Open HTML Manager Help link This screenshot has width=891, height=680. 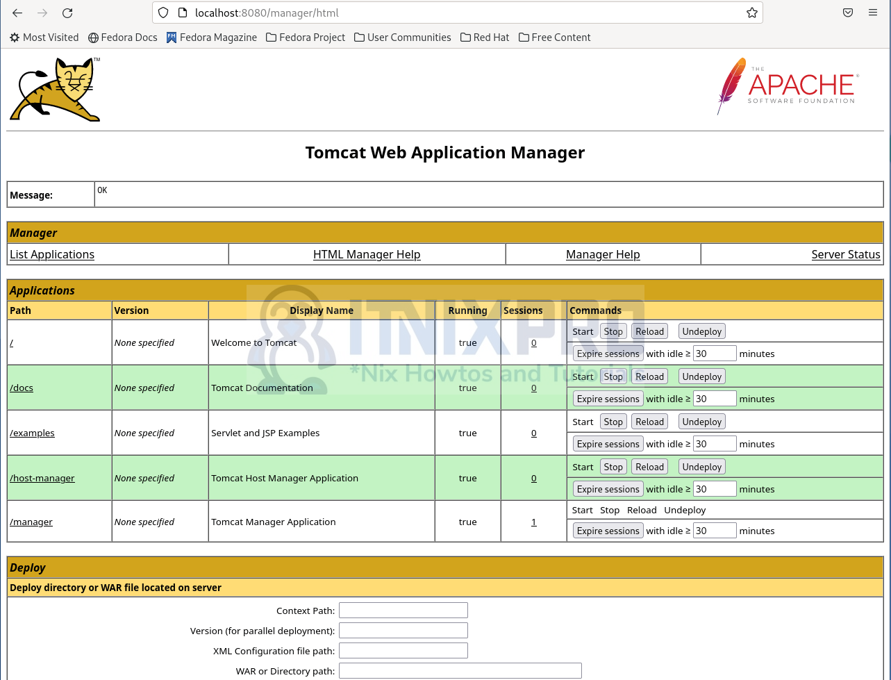pyautogui.click(x=367, y=254)
